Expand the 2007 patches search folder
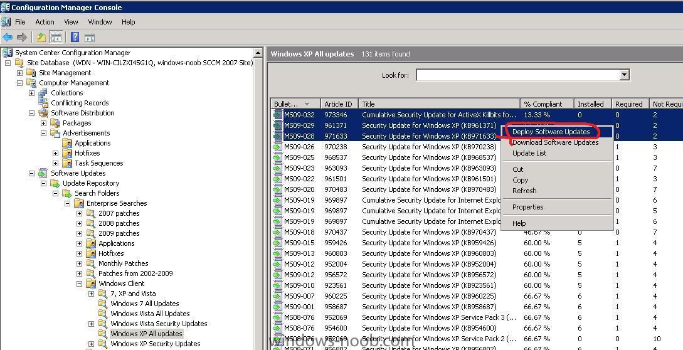Viewport: 683px width, 350px height. [79, 213]
